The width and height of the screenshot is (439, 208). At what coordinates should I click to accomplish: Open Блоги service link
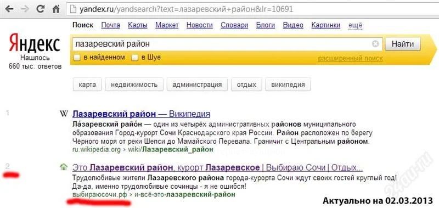click(x=266, y=25)
